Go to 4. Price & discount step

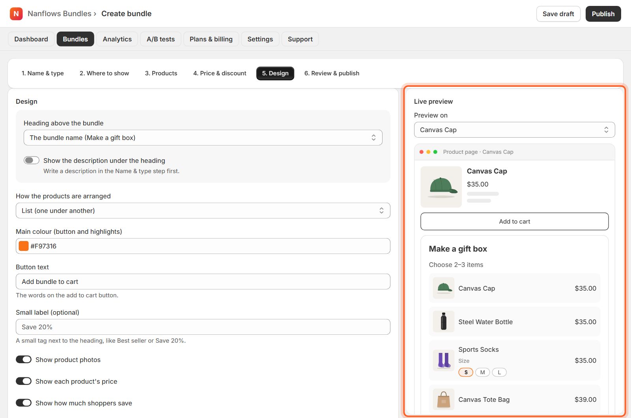[x=220, y=73]
